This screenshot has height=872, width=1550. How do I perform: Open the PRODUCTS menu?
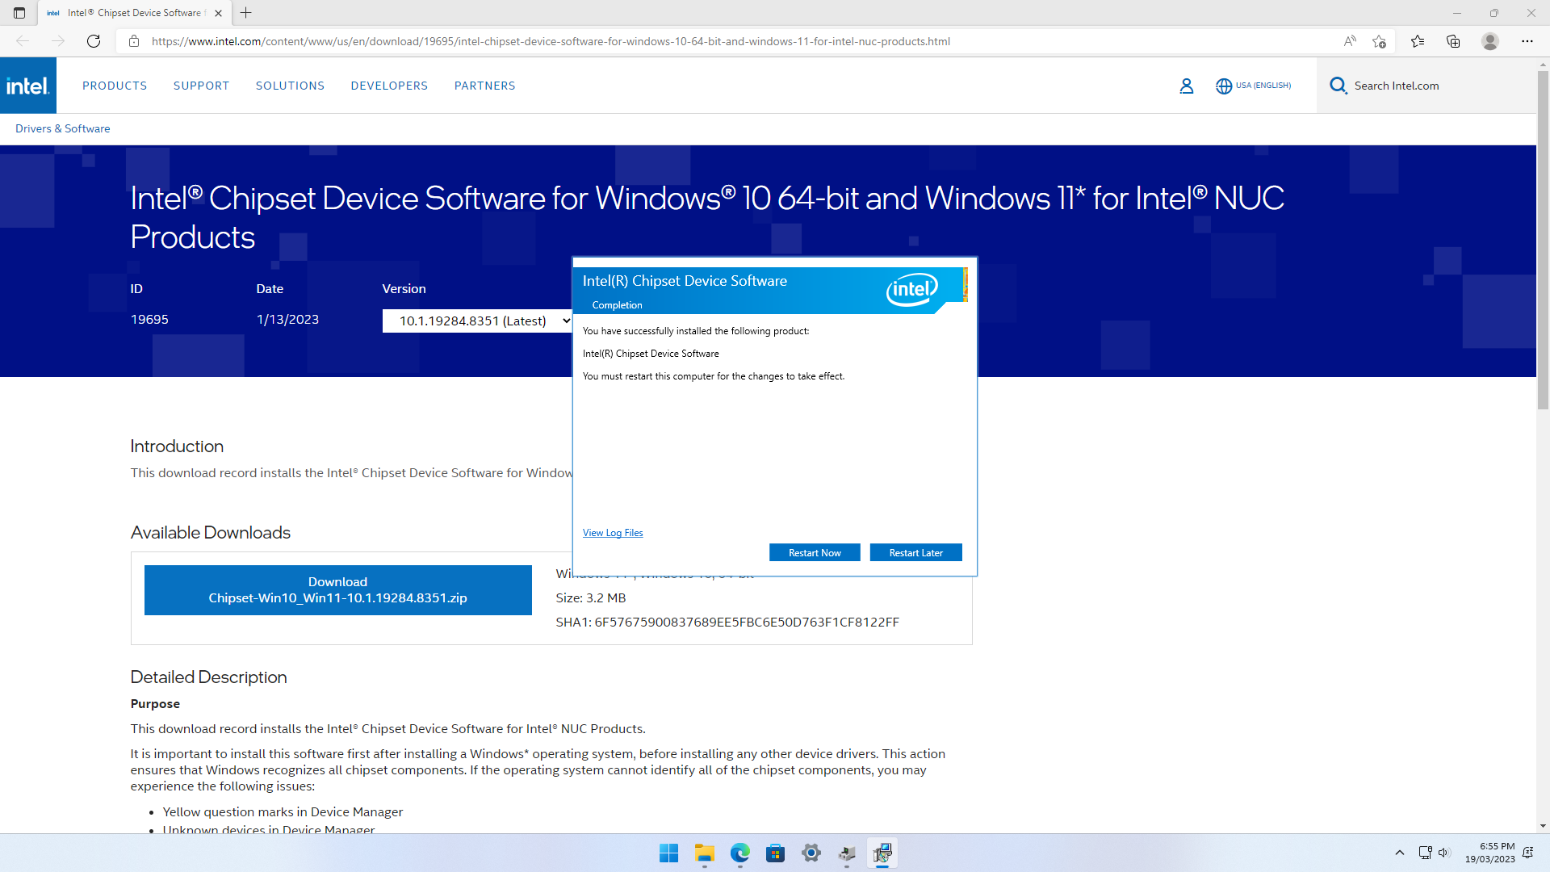(x=115, y=86)
